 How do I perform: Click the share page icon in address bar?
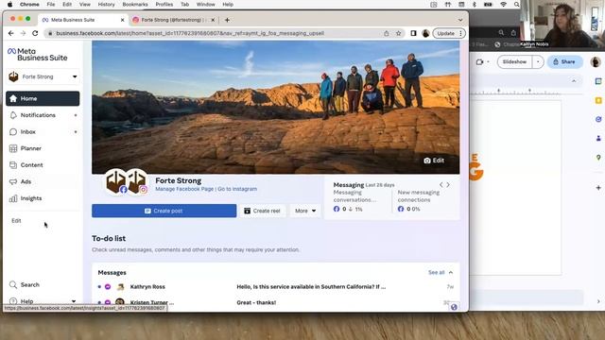coord(387,34)
